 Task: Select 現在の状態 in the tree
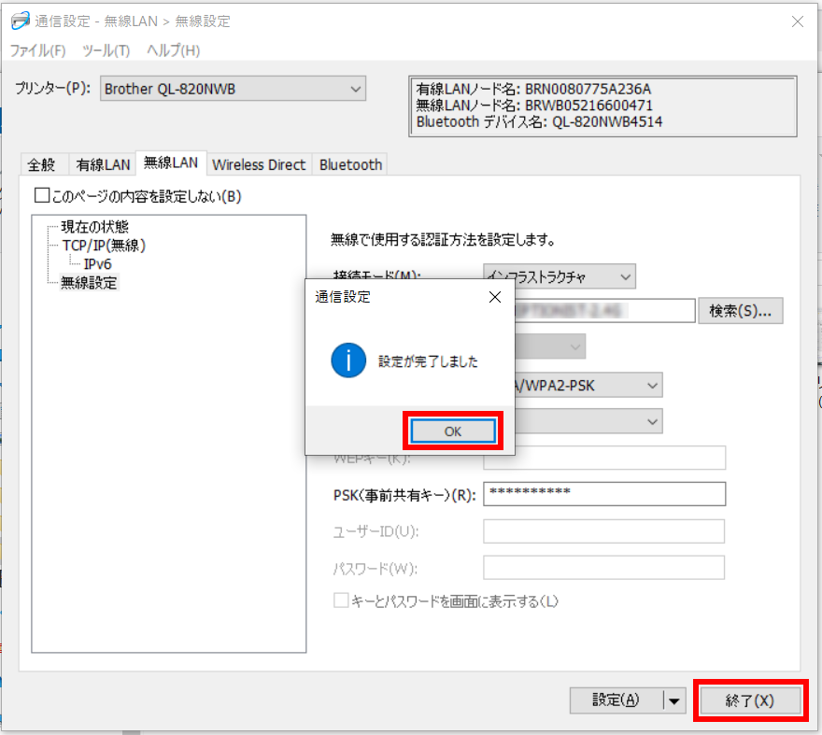pos(94,226)
